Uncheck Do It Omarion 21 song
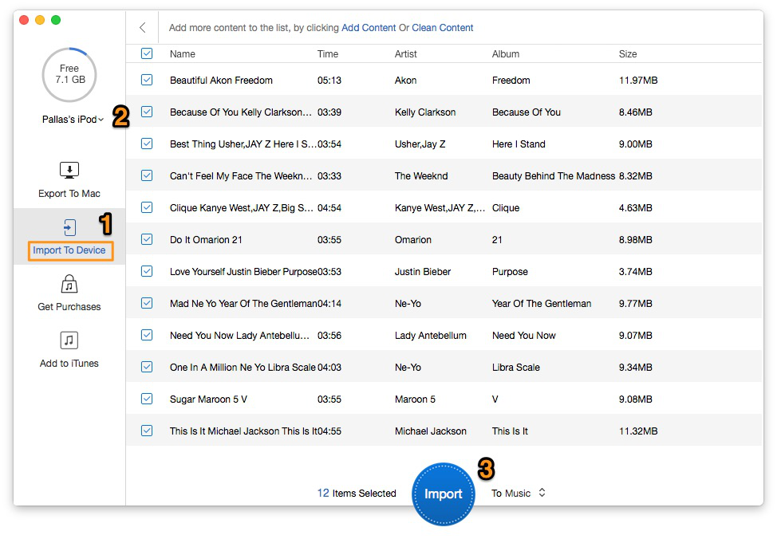The height and width of the screenshot is (543, 777). (x=147, y=239)
